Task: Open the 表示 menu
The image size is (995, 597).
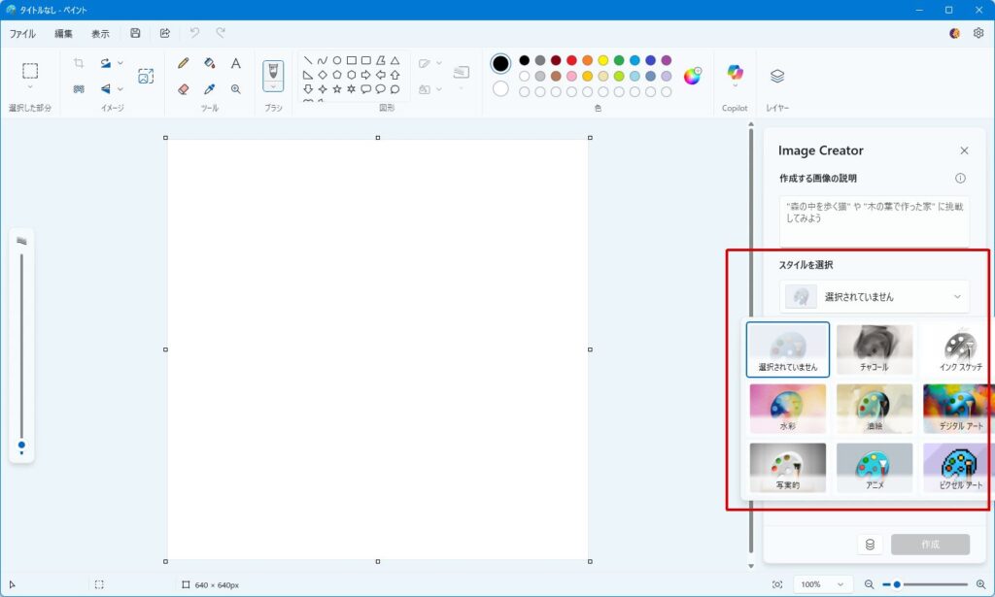Action: (100, 33)
